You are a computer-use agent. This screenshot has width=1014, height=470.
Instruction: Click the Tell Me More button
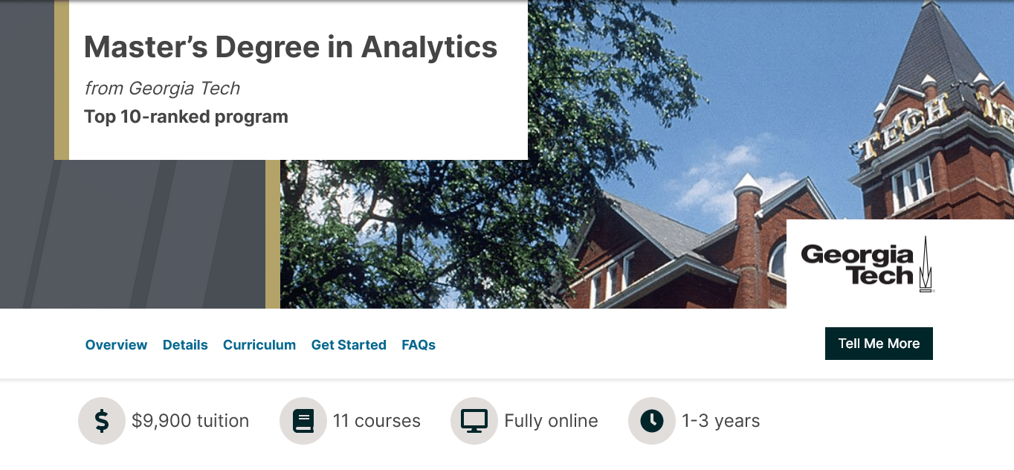coord(879,343)
